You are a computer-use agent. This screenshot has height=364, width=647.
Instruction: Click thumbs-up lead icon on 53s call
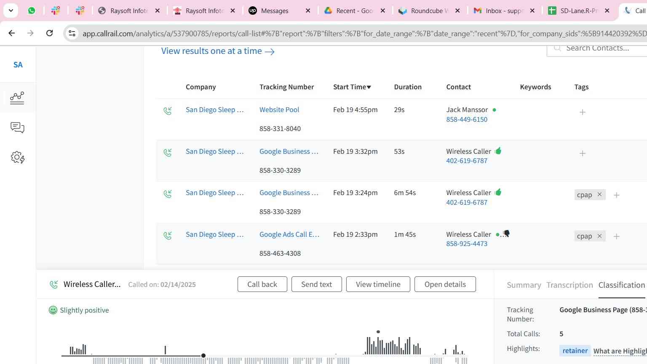pyautogui.click(x=498, y=150)
